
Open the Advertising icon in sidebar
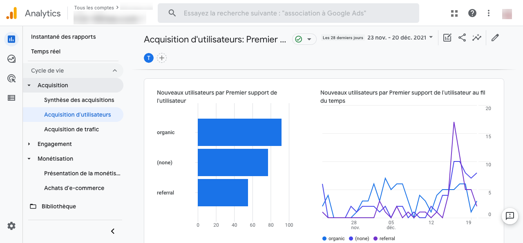(x=11, y=78)
